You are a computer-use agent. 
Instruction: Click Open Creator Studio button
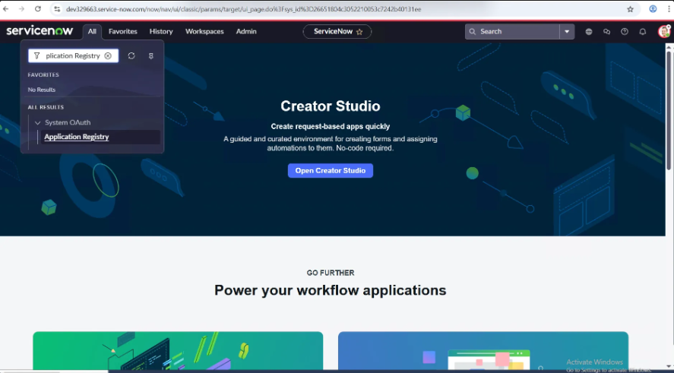330,171
